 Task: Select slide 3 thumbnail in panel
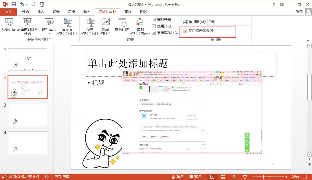tap(27, 115)
